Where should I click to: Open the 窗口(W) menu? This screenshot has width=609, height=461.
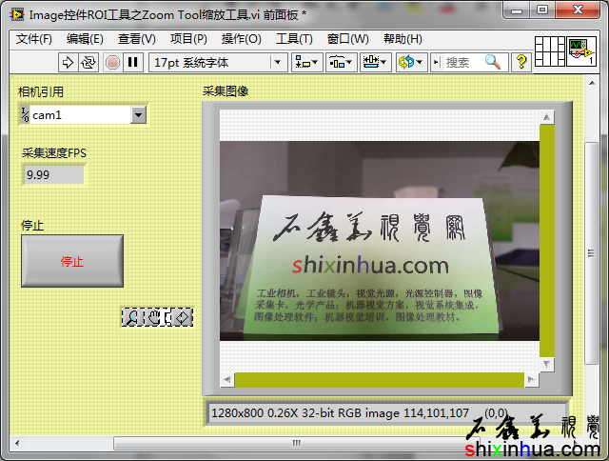347,39
